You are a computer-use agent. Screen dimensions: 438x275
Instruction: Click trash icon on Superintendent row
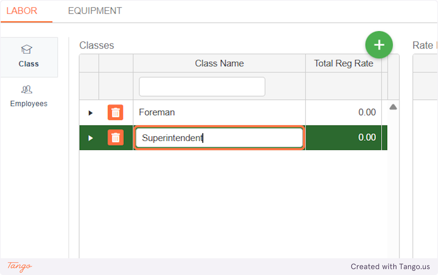115,138
